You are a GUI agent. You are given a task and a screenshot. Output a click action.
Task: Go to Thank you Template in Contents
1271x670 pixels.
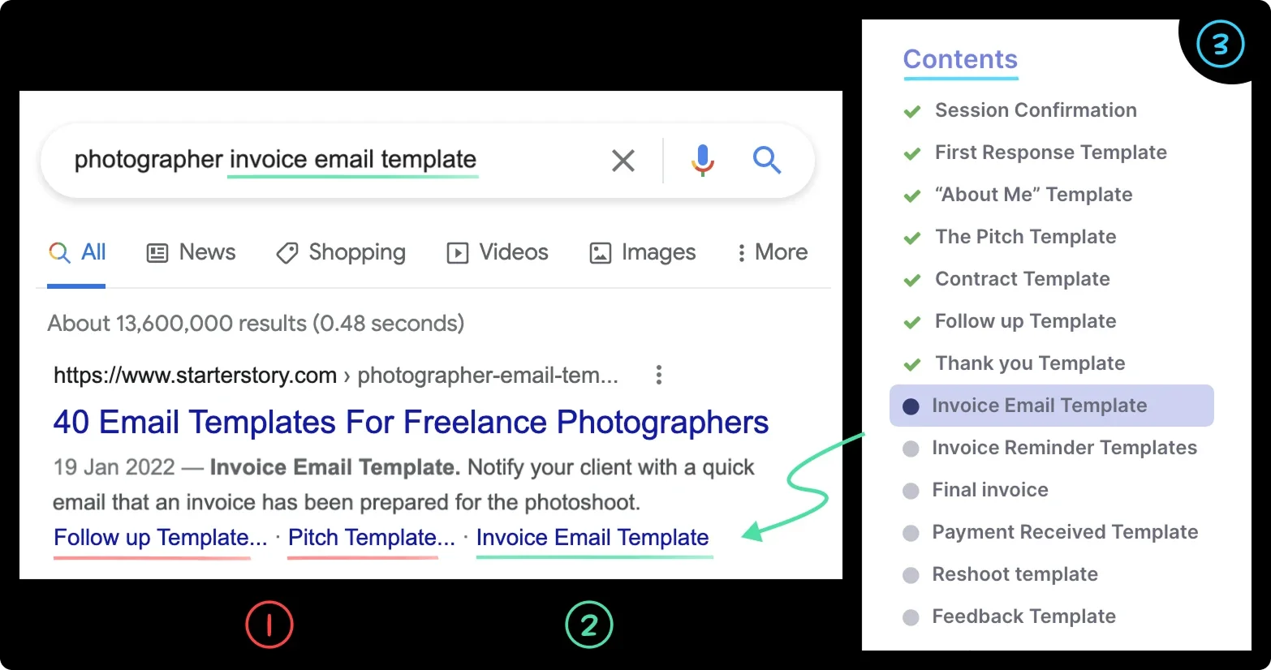click(1030, 363)
